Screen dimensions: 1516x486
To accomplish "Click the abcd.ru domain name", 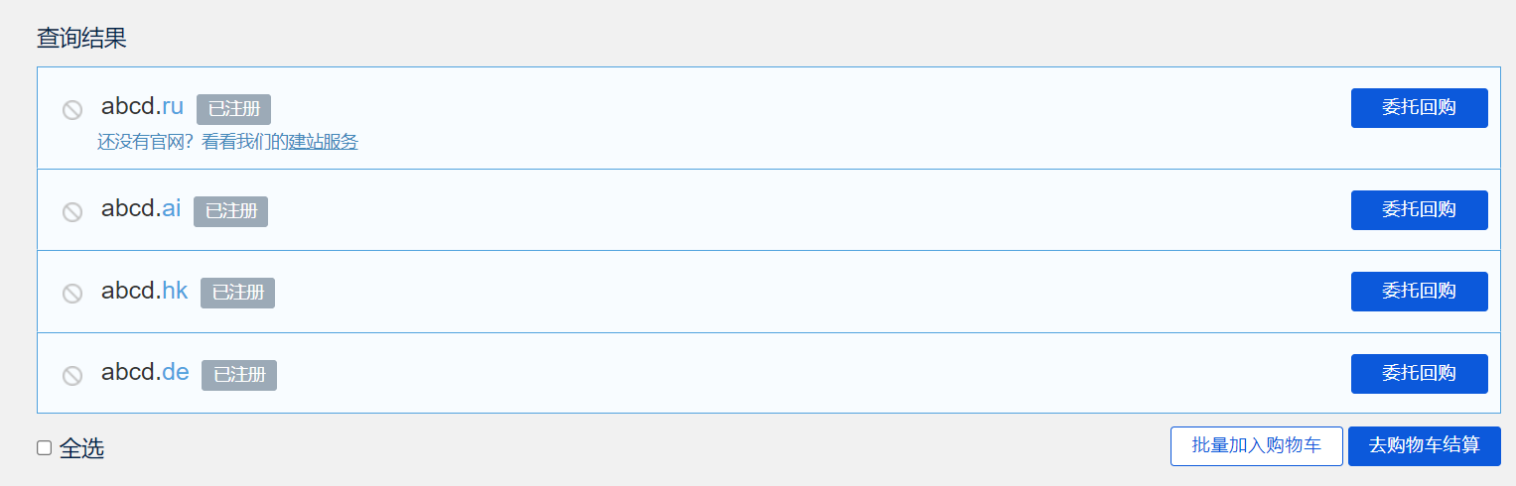I will coord(142,106).
